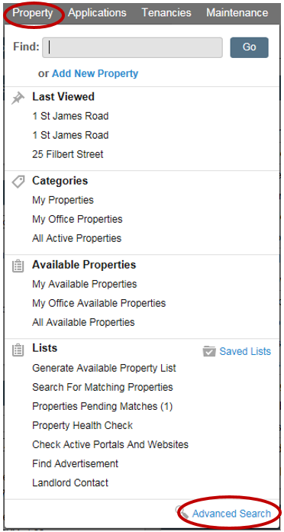
Task: Open 25 Filbert Street from Last Viewed
Action: pos(68,154)
